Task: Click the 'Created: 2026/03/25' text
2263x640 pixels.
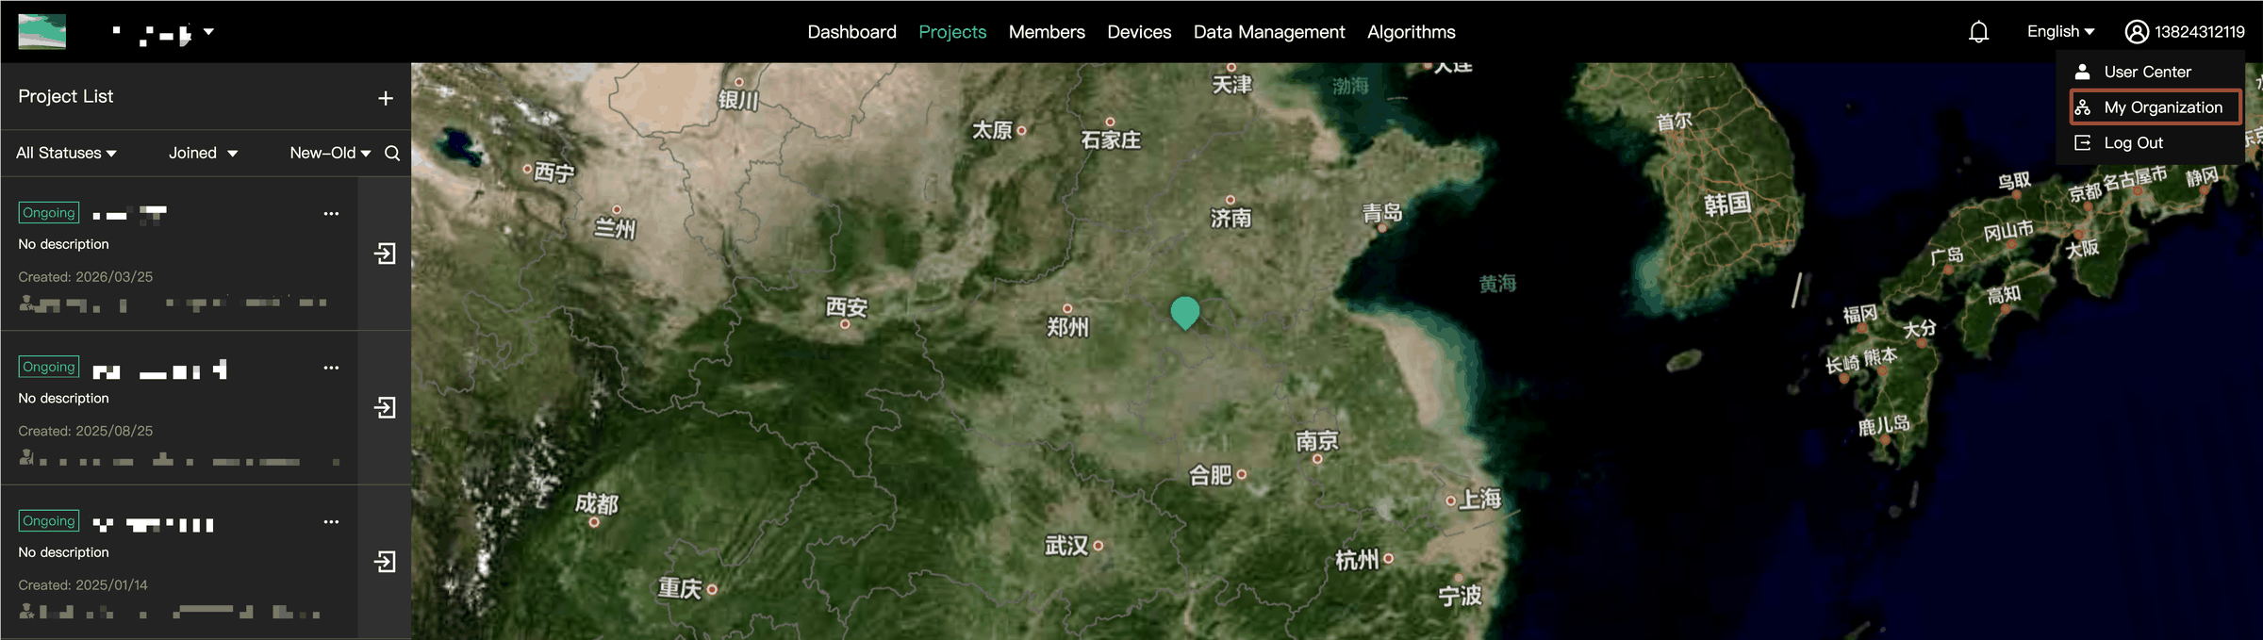Action: (x=86, y=277)
